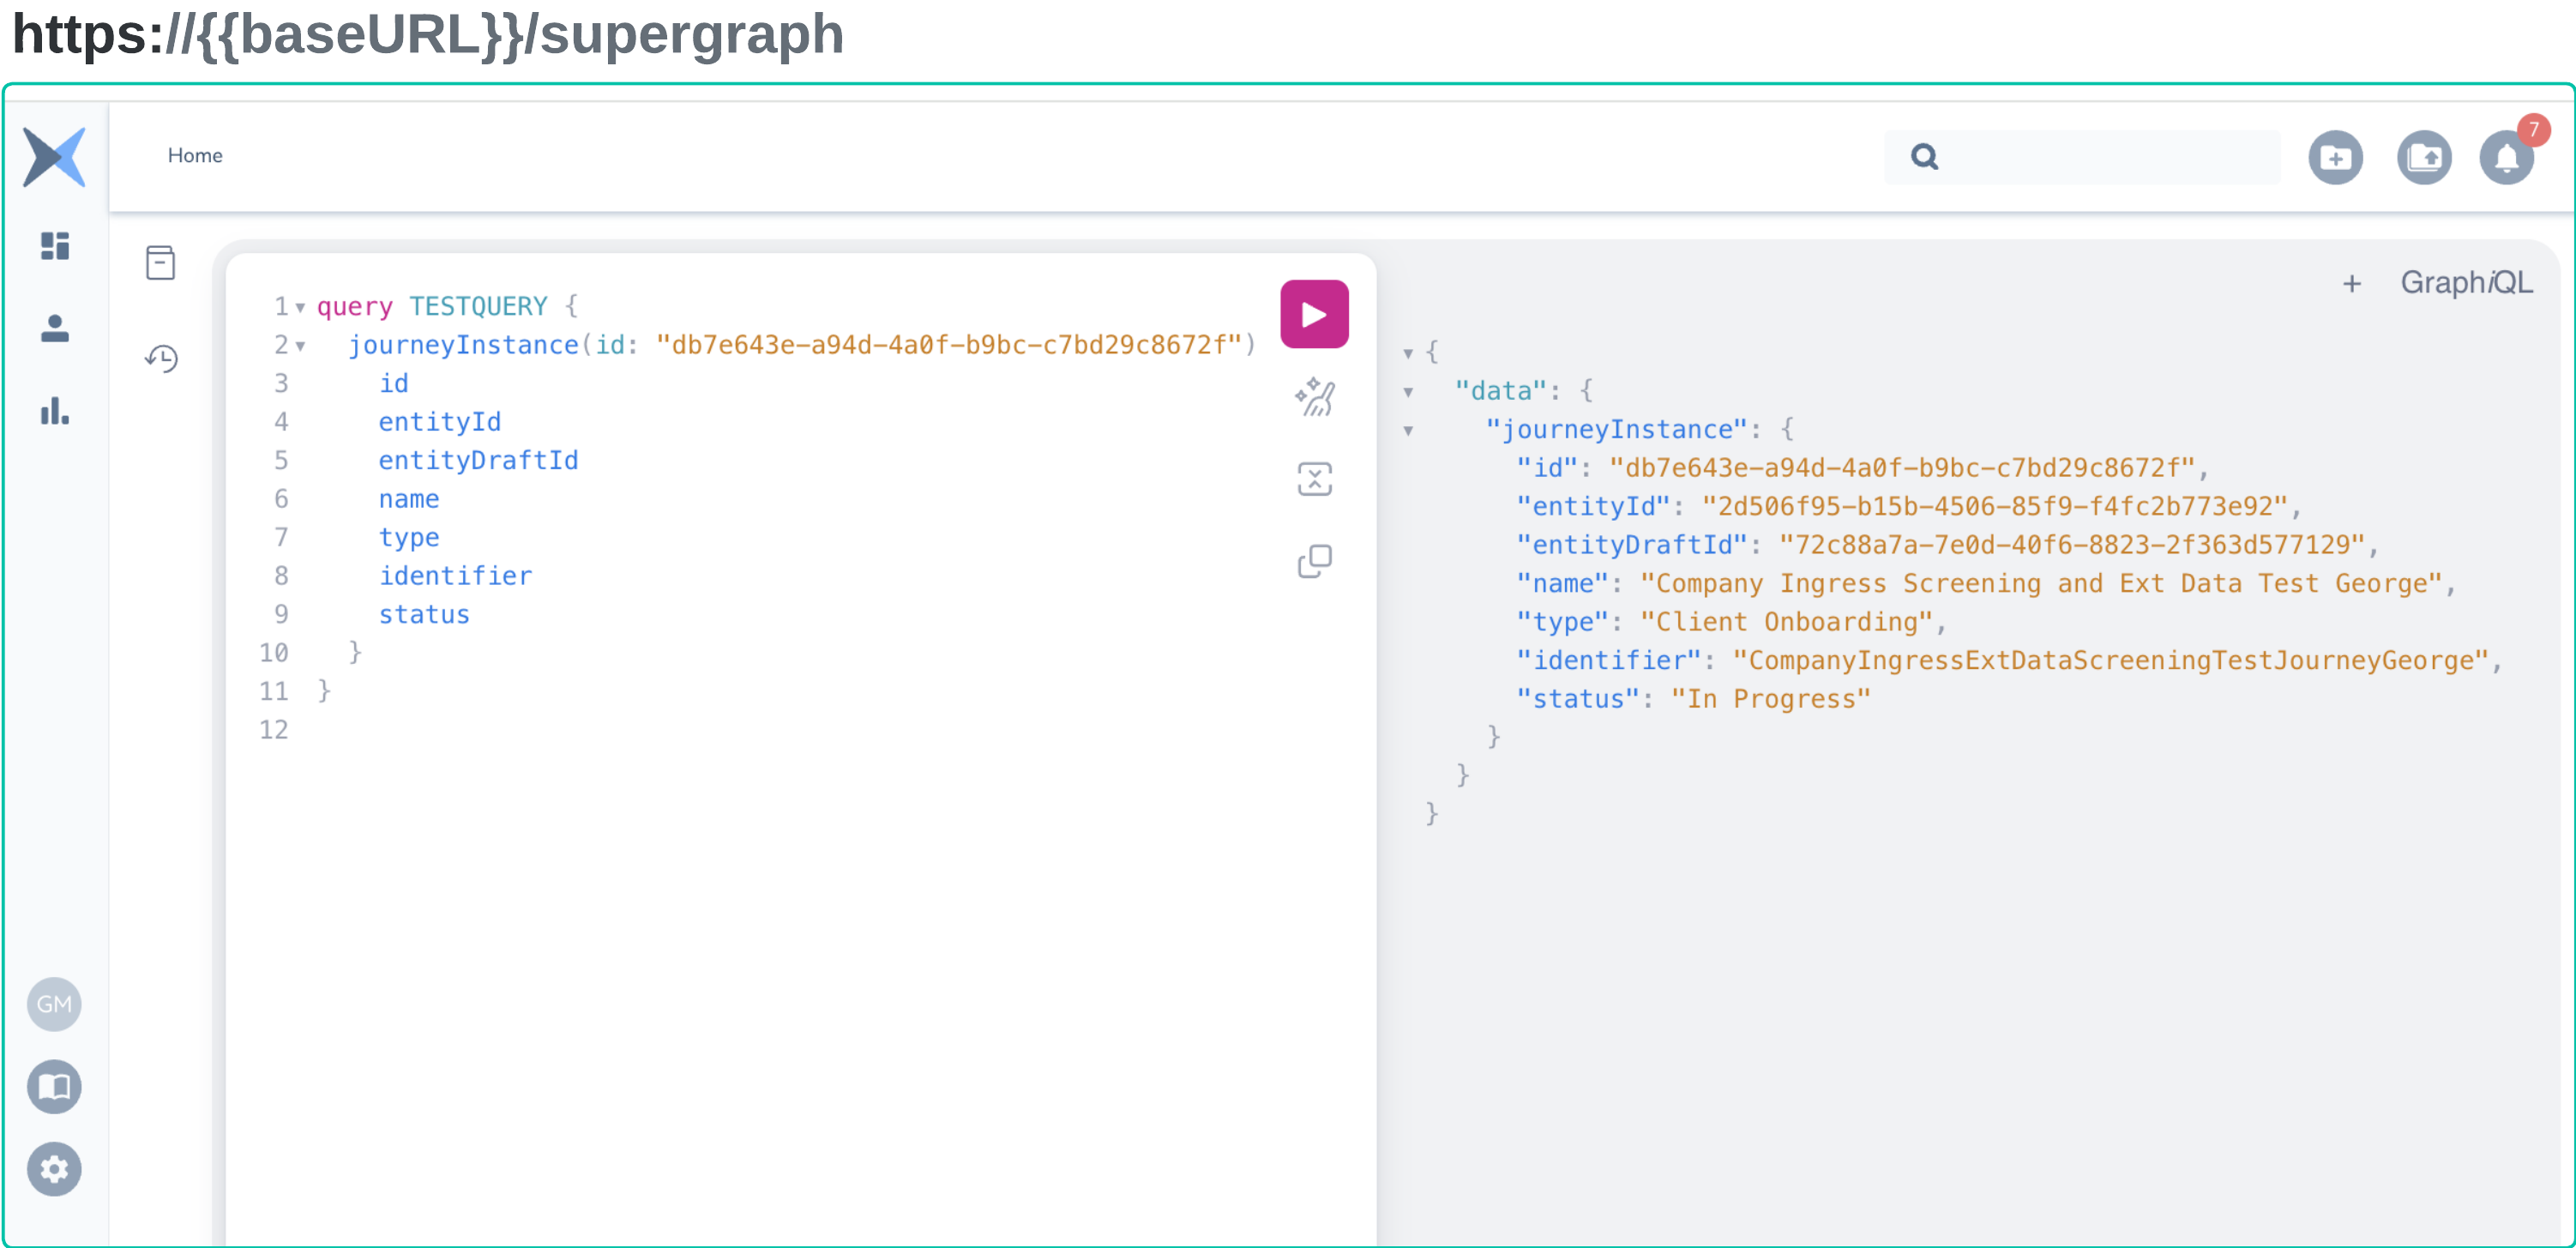Open the GM user avatar
This screenshot has width=2576, height=1248.
click(55, 1003)
